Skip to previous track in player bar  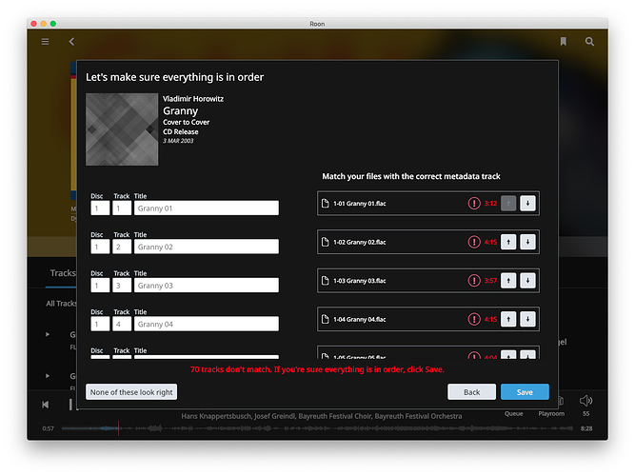coord(46,405)
